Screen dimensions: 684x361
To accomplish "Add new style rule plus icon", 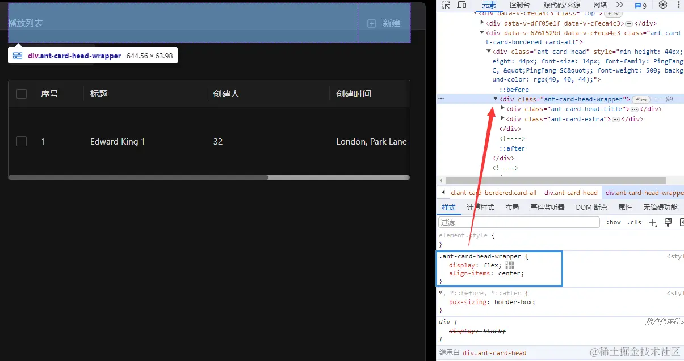I will (653, 222).
